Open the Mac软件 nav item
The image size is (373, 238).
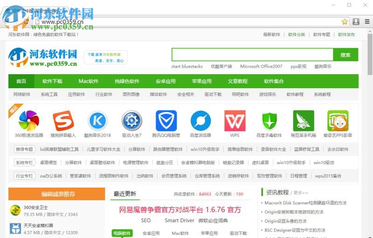coord(89,81)
